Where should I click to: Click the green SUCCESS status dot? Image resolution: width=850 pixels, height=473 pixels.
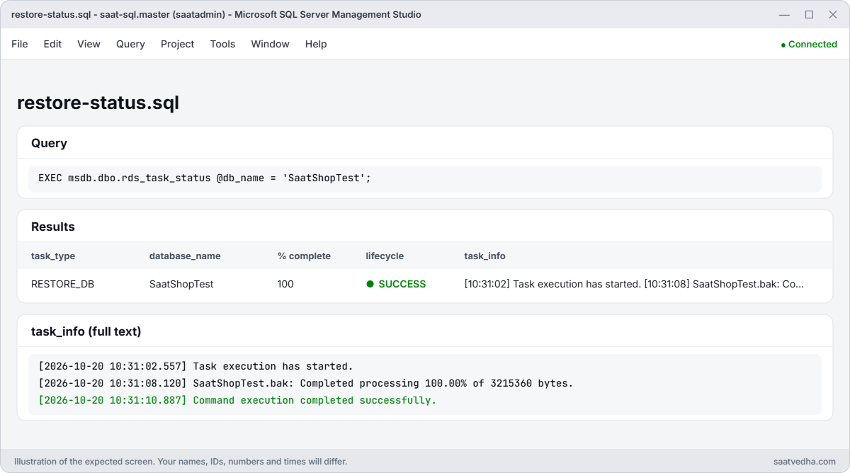pyautogui.click(x=370, y=284)
